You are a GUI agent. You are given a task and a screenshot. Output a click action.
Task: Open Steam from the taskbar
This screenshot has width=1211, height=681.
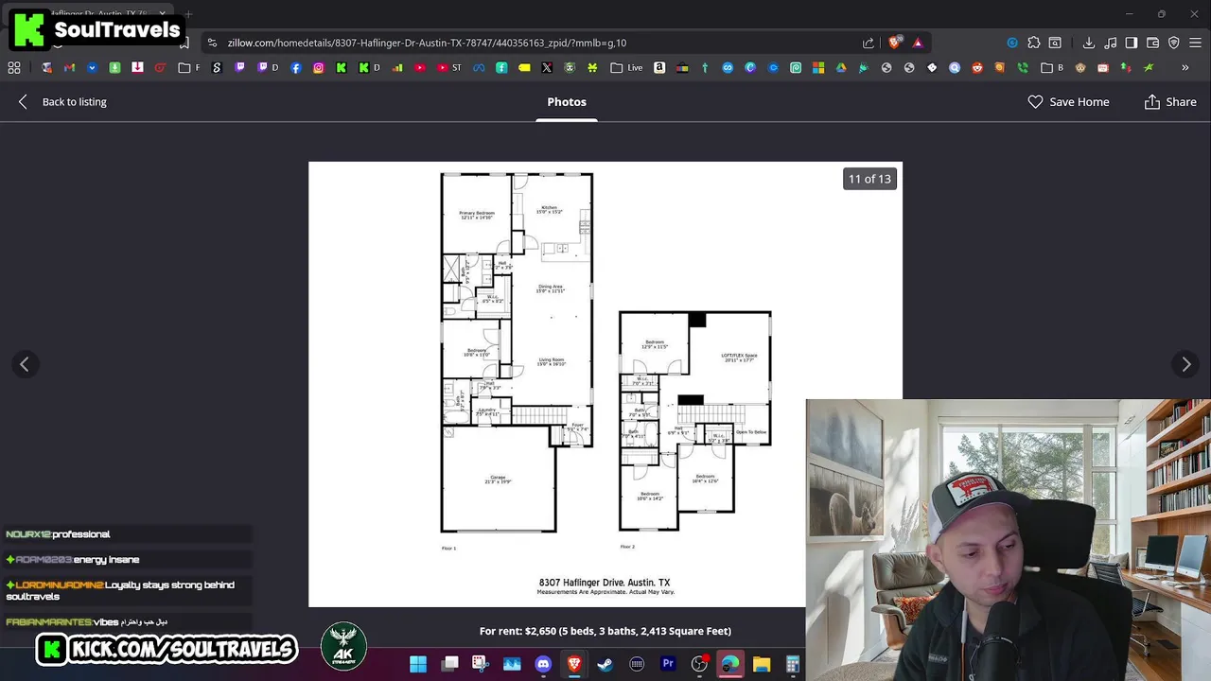click(605, 664)
